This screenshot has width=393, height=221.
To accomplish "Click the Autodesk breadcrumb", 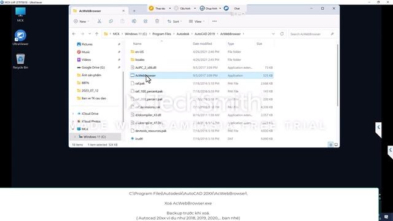I will [x=183, y=34].
